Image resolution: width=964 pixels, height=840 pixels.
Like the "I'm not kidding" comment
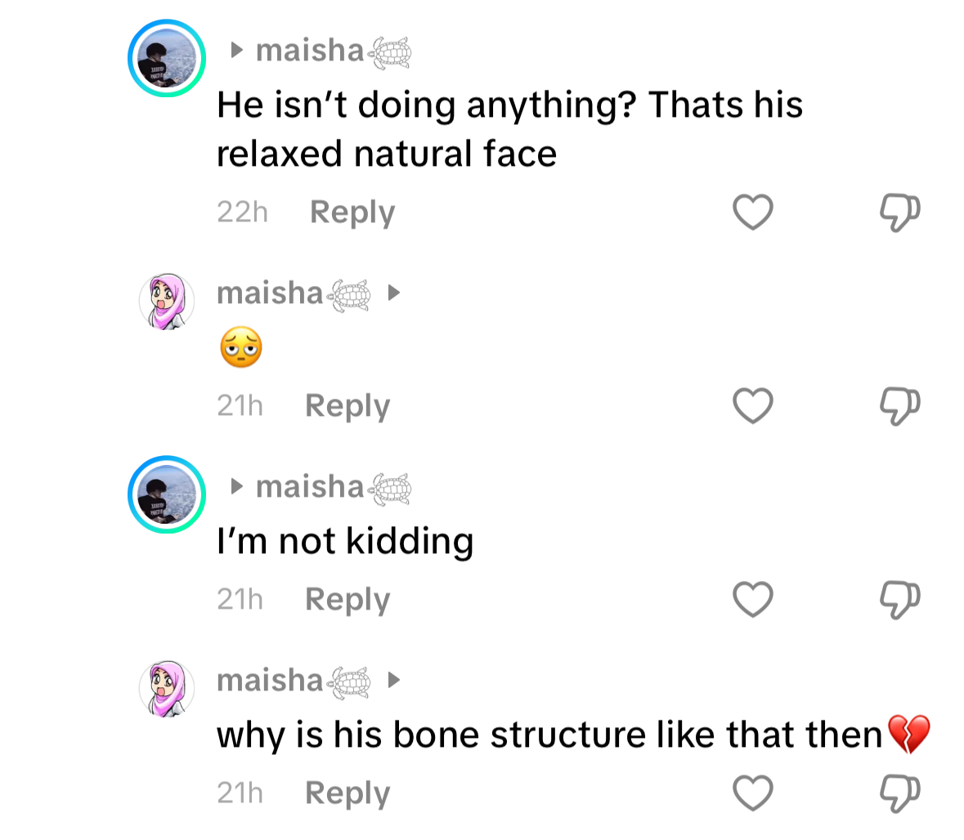pyautogui.click(x=752, y=600)
